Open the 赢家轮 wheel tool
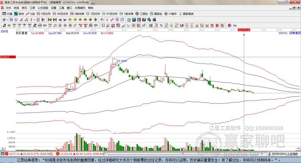This screenshot has width=301, height=163. 156,14
